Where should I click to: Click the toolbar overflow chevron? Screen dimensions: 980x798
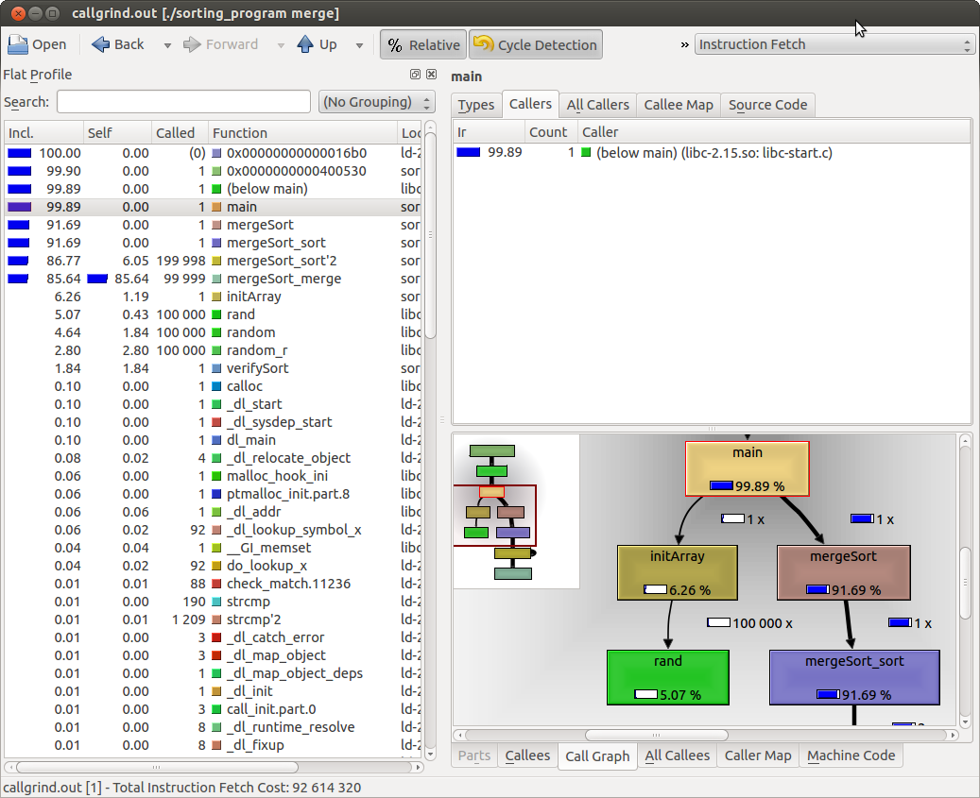pos(684,44)
